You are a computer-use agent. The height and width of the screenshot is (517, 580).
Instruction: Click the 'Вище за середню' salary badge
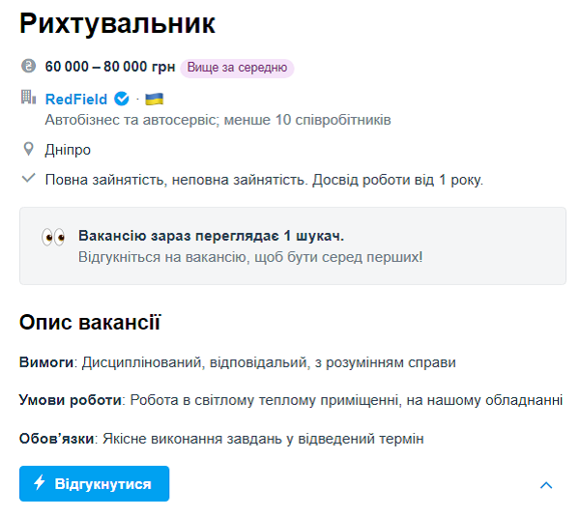[237, 68]
